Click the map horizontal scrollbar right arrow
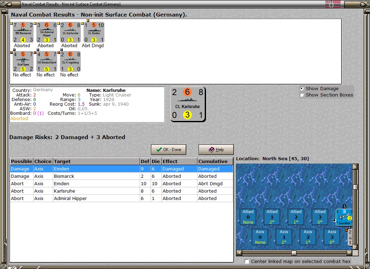The width and height of the screenshot is (370, 269). pos(350,253)
